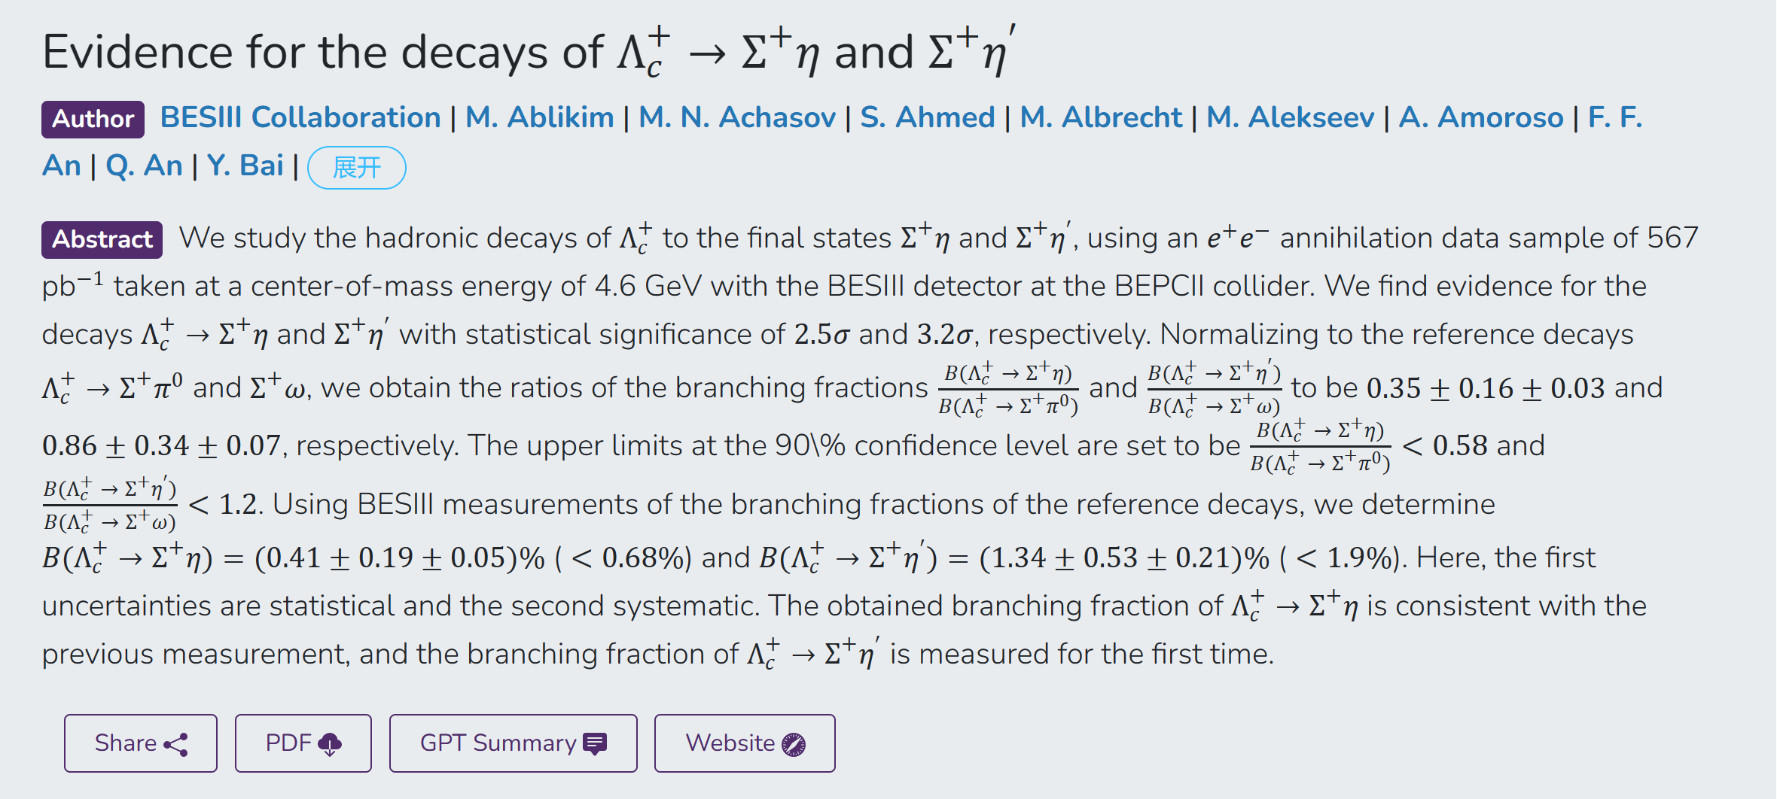Click the compass icon beside Website
The image size is (1777, 799).
coord(794,744)
